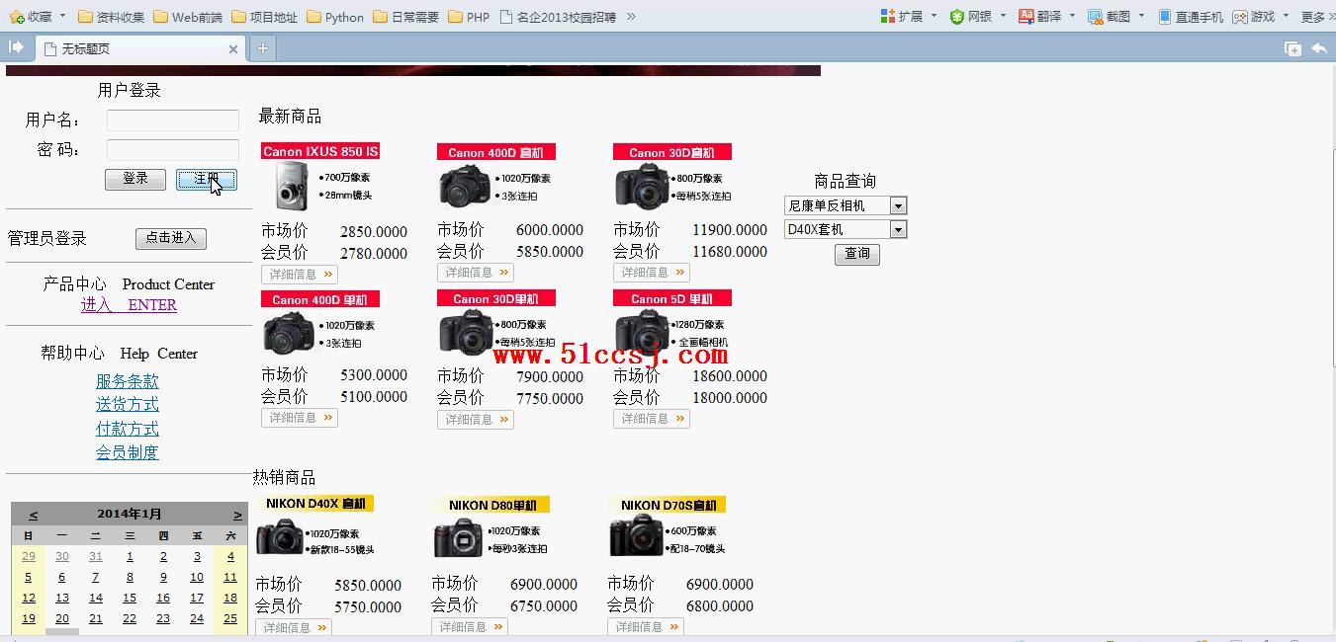This screenshot has width=1336, height=642.
Task: Open the 日常需要 bookmark folder
Action: pos(405,17)
